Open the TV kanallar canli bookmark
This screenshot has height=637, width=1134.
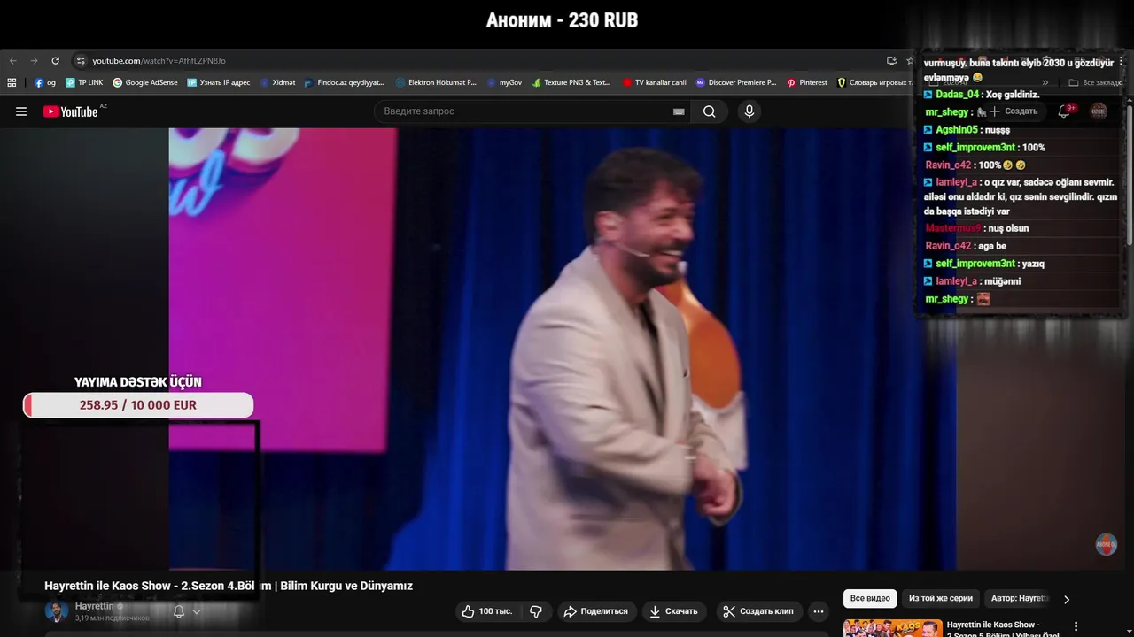coord(655,82)
